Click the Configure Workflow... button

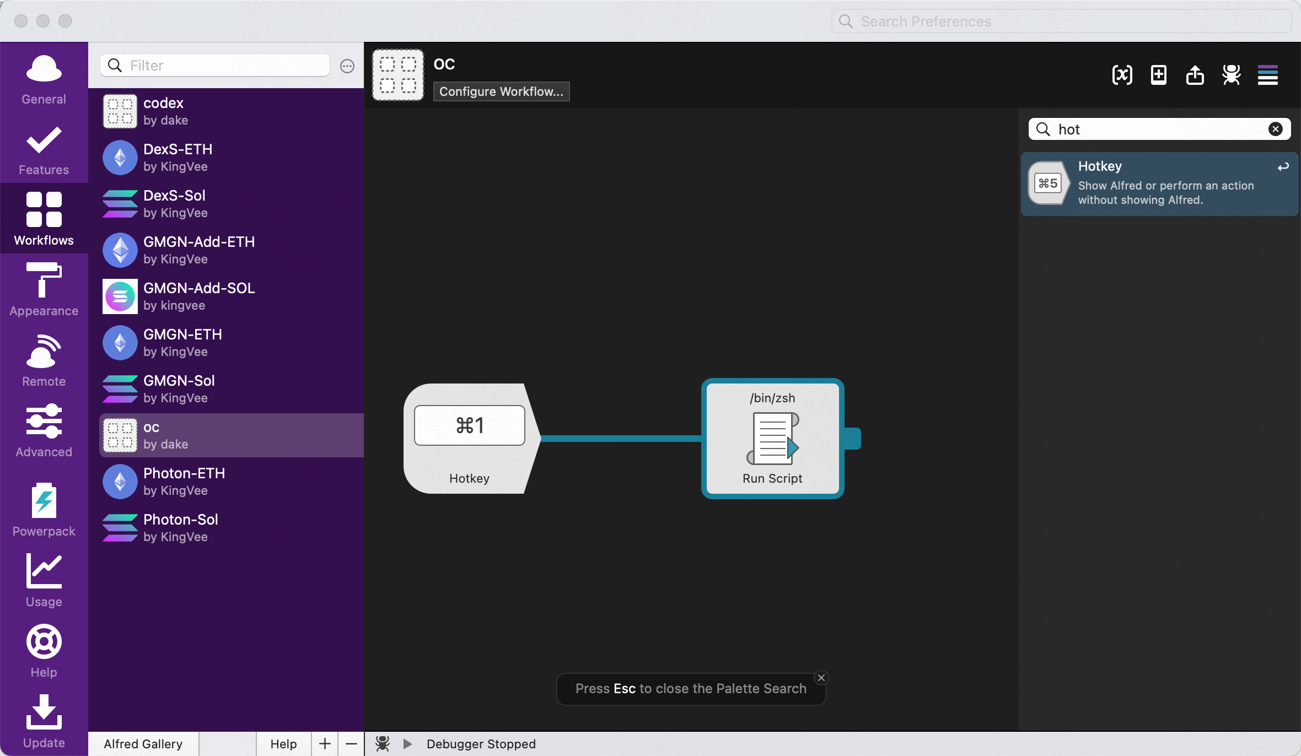(501, 91)
